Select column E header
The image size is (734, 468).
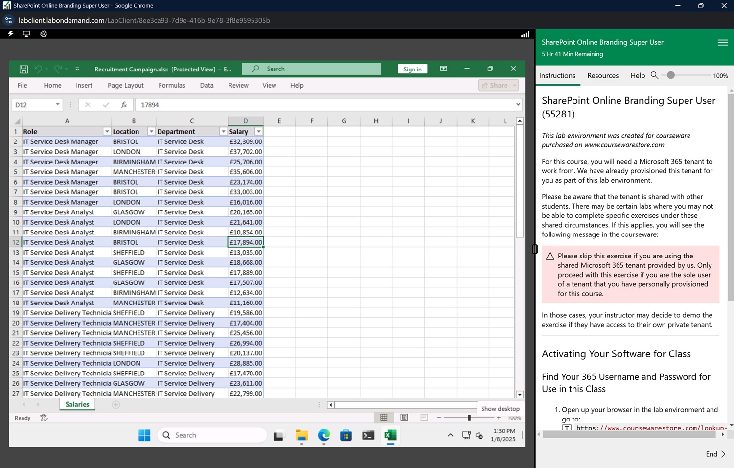[x=279, y=121]
